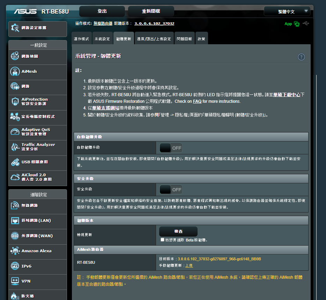Click the page scrollbar on right edge
Image resolution: width=326 pixels, height=300 pixels.
click(x=317, y=187)
